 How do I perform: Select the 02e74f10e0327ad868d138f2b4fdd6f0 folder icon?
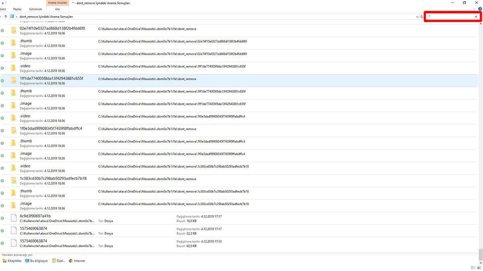click(x=14, y=31)
